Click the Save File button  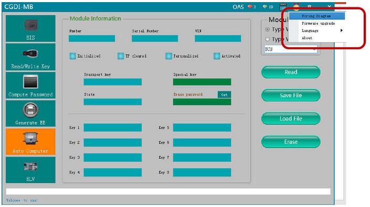291,95
